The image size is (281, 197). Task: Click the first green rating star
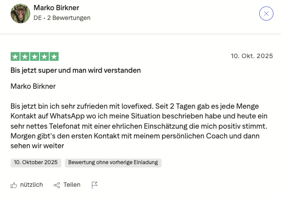(x=15, y=56)
